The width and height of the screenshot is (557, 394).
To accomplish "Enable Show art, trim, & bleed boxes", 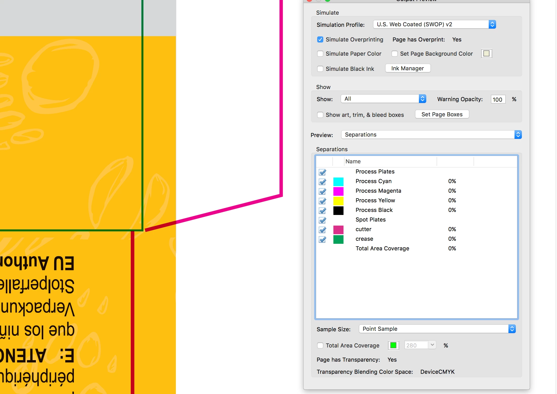I will coord(320,115).
